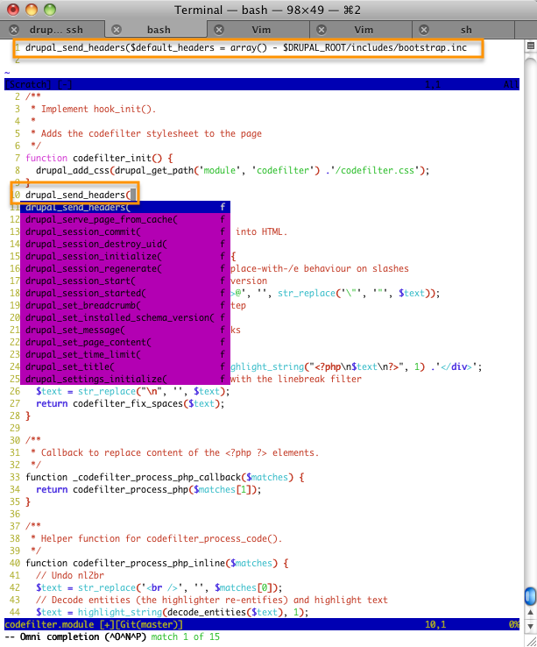Click the scrollbar up arrow

(x=531, y=612)
